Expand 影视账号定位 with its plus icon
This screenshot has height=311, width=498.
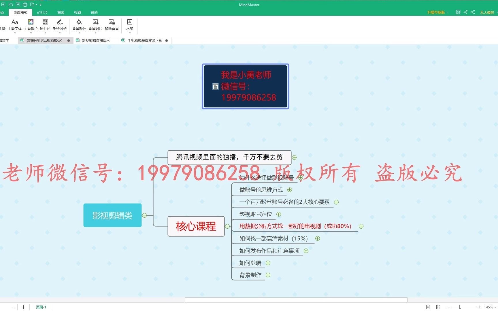click(x=279, y=214)
